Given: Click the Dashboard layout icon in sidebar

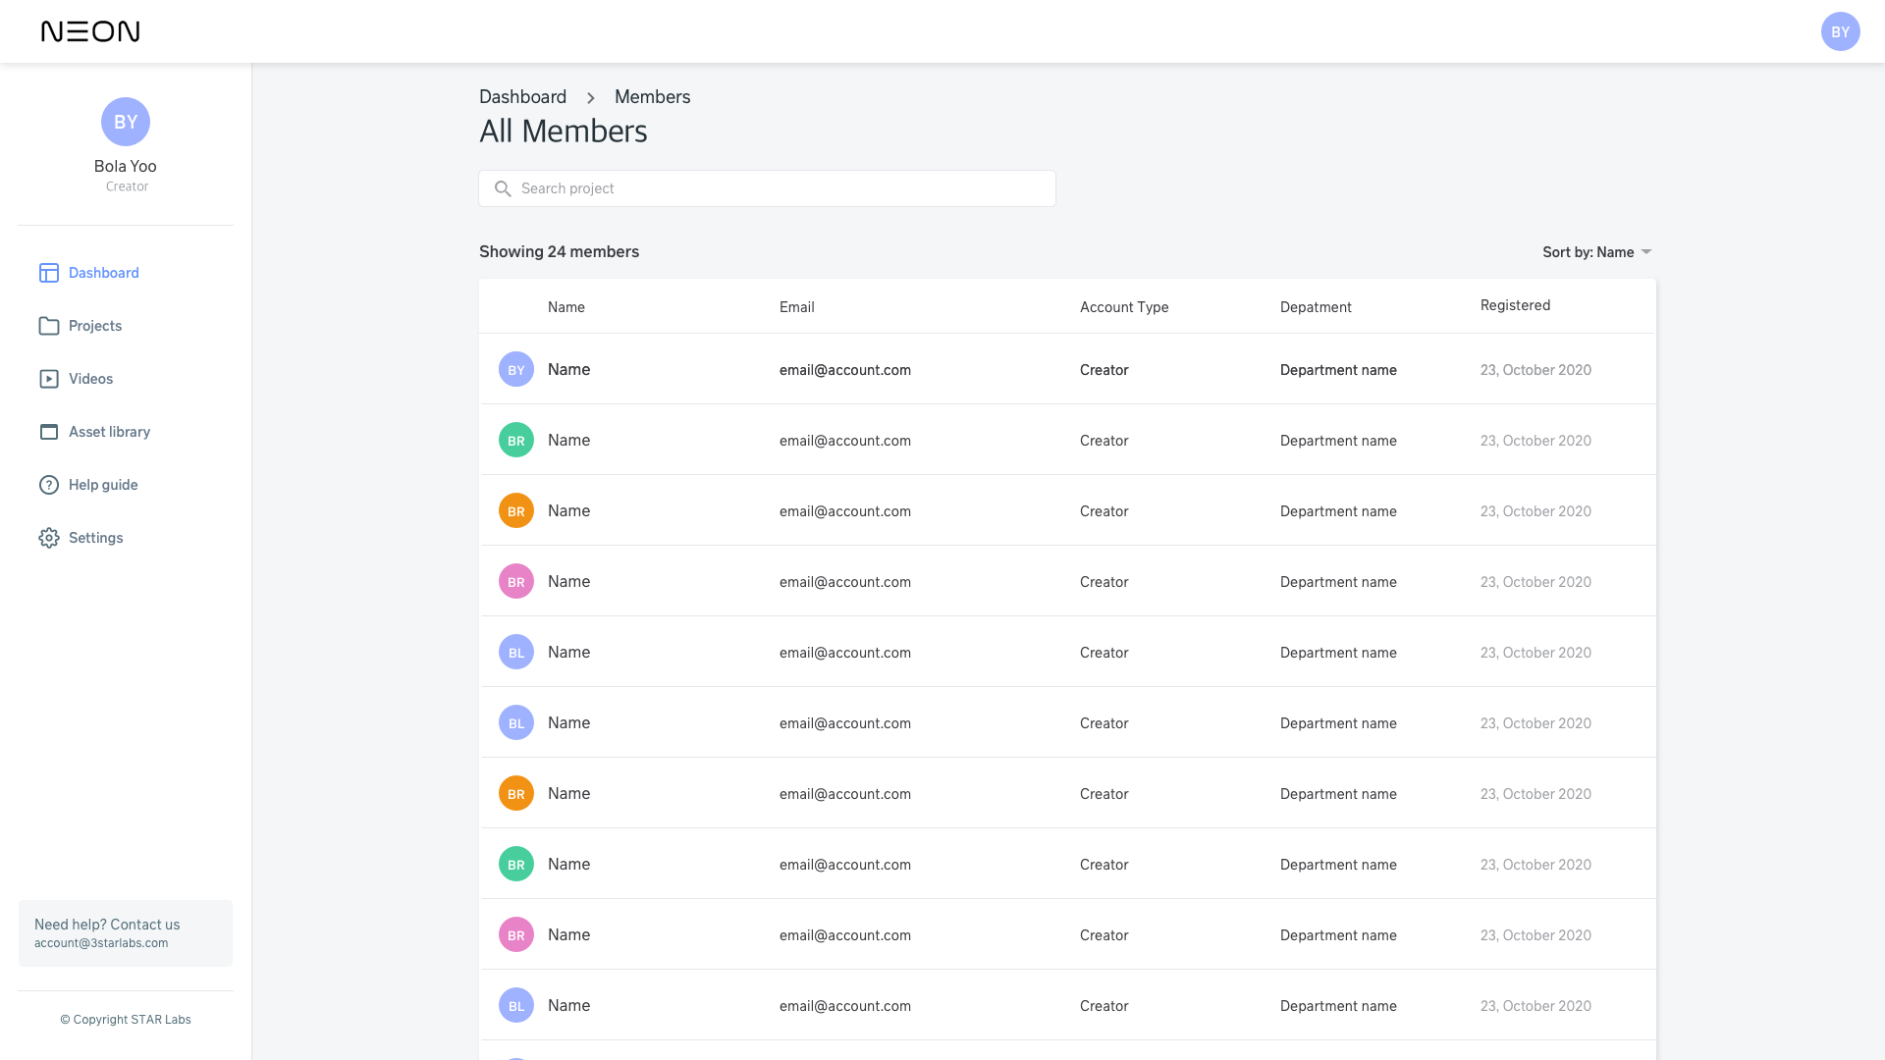Looking at the screenshot, I should click(49, 273).
